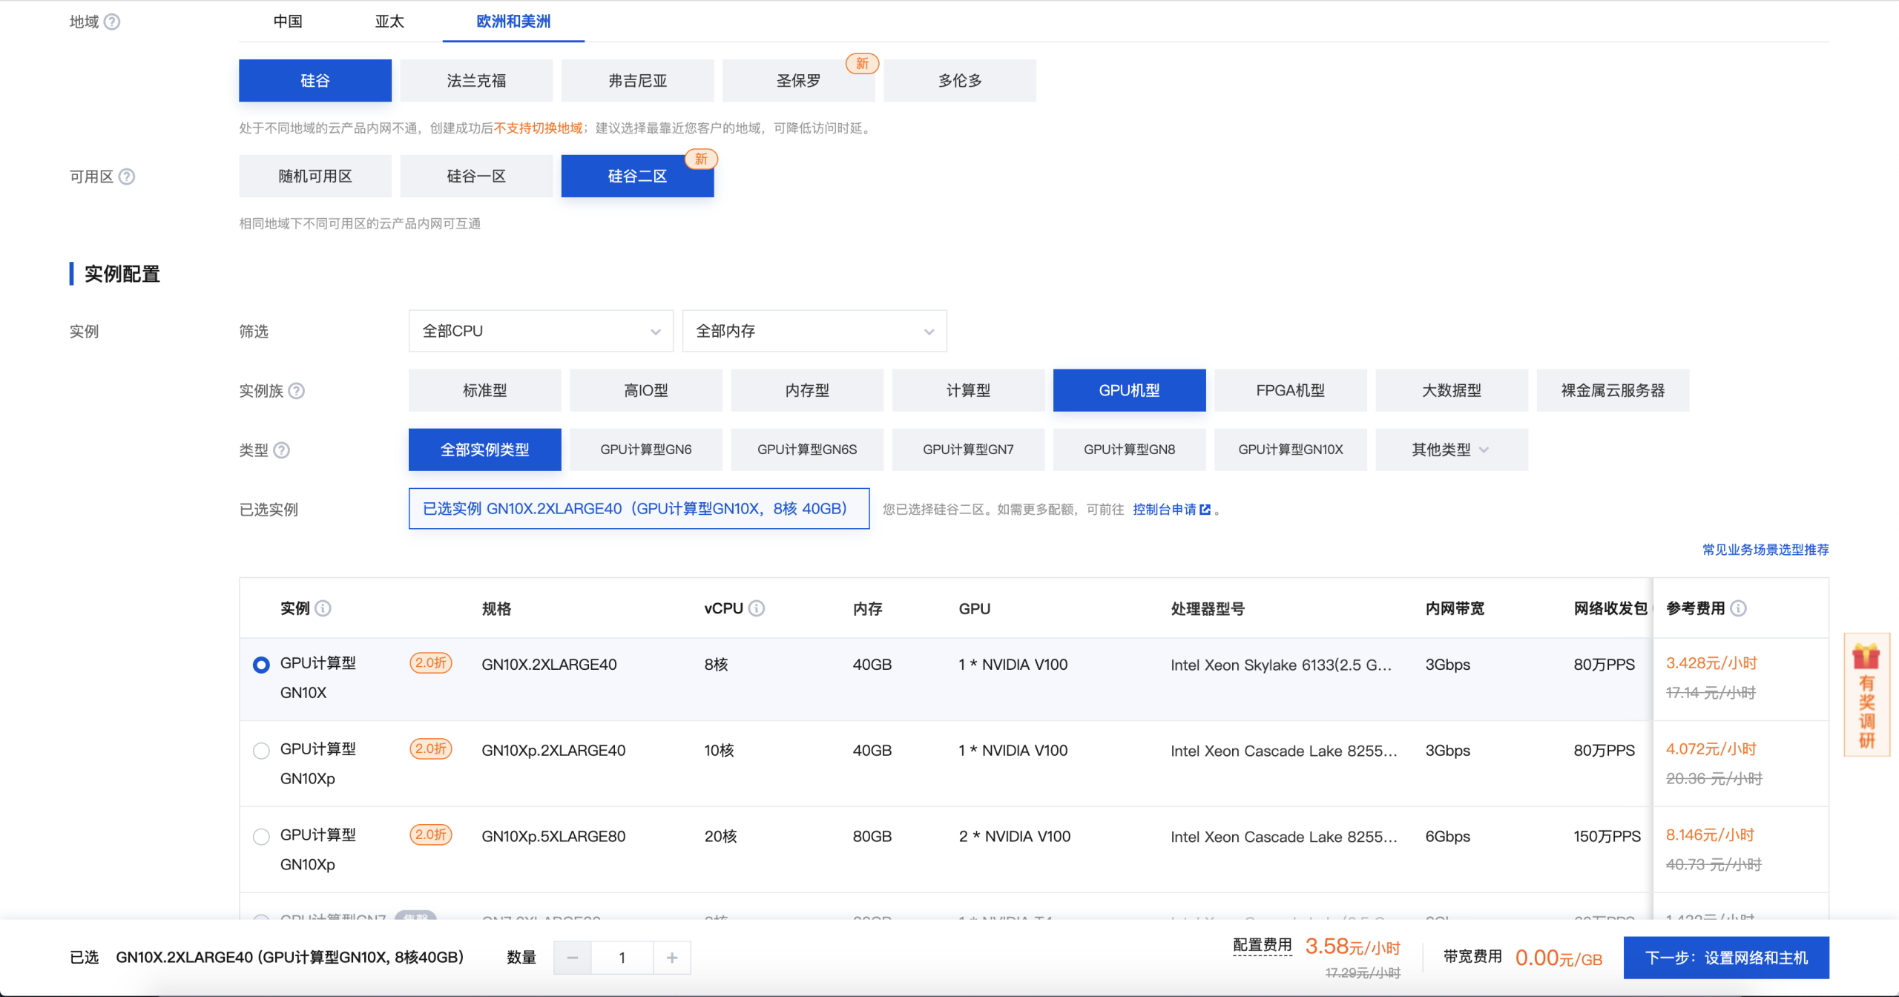Image resolution: width=1899 pixels, height=997 pixels.
Task: Click the 不支持切换地域 warning text
Action: [x=539, y=128]
